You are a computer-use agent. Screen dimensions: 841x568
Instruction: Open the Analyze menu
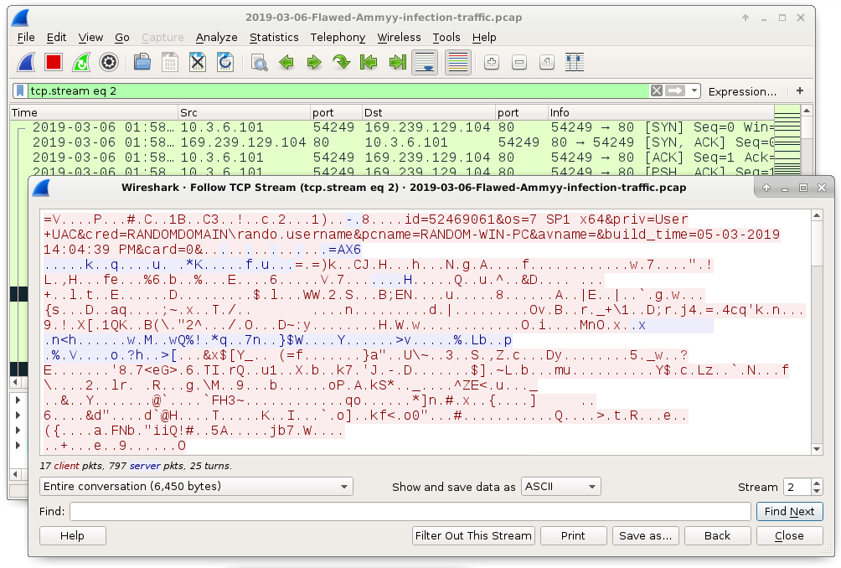pyautogui.click(x=217, y=37)
